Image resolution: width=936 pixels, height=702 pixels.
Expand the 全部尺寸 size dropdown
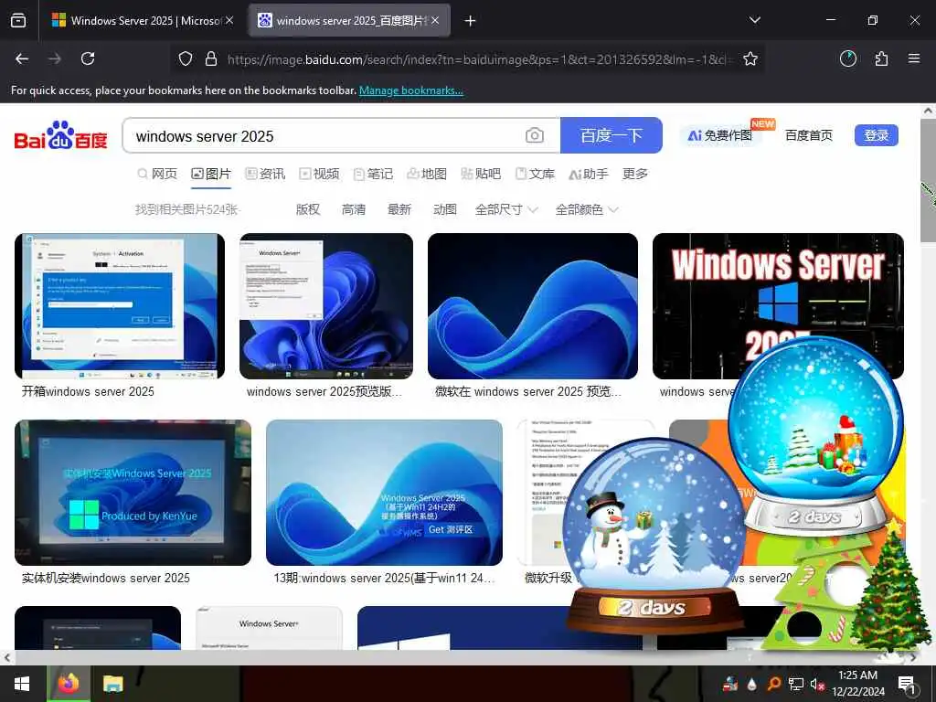[x=506, y=209]
